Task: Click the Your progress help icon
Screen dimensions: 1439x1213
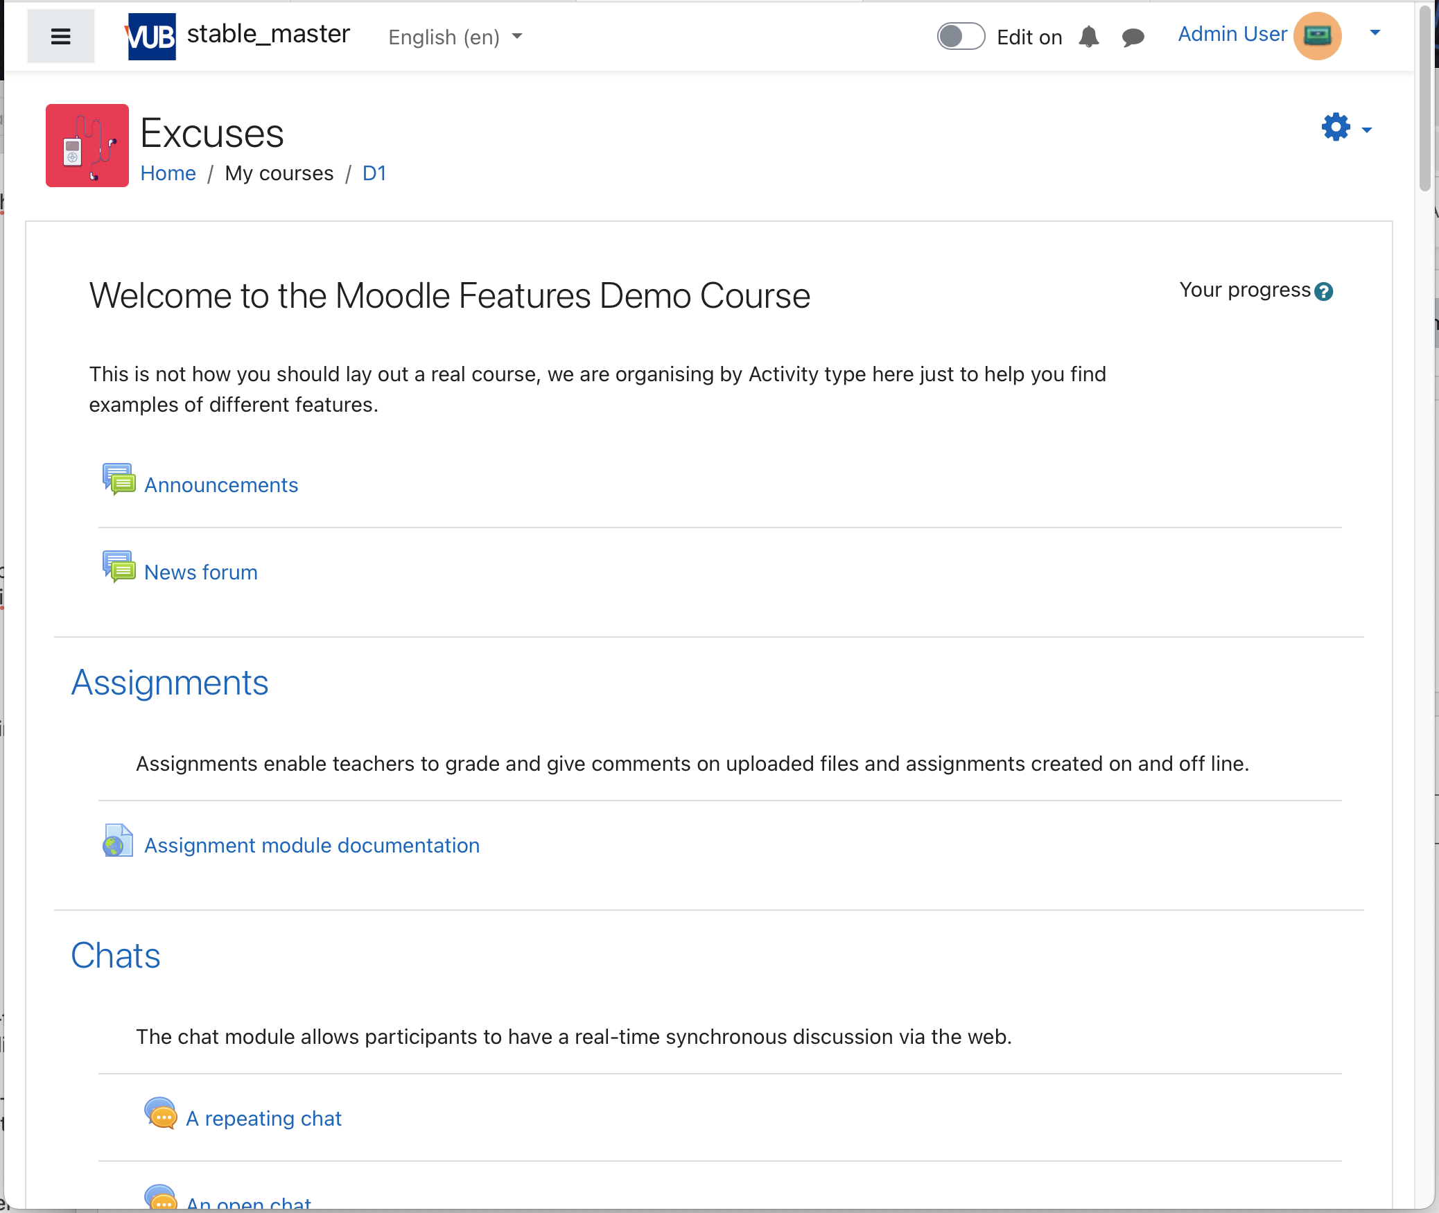Action: tap(1324, 292)
